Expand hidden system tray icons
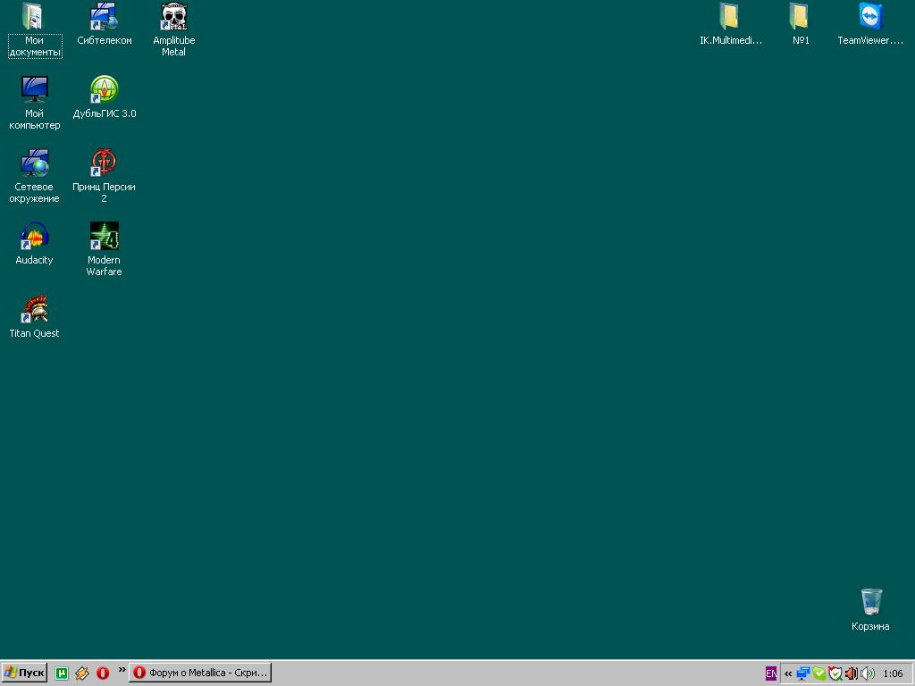This screenshot has width=915, height=686. coord(788,673)
